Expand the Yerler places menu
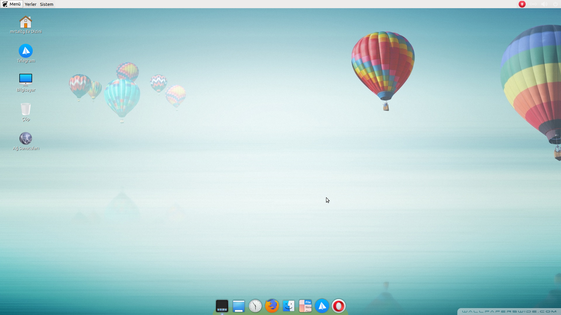Screen dimensions: 561x315 pos(30,4)
